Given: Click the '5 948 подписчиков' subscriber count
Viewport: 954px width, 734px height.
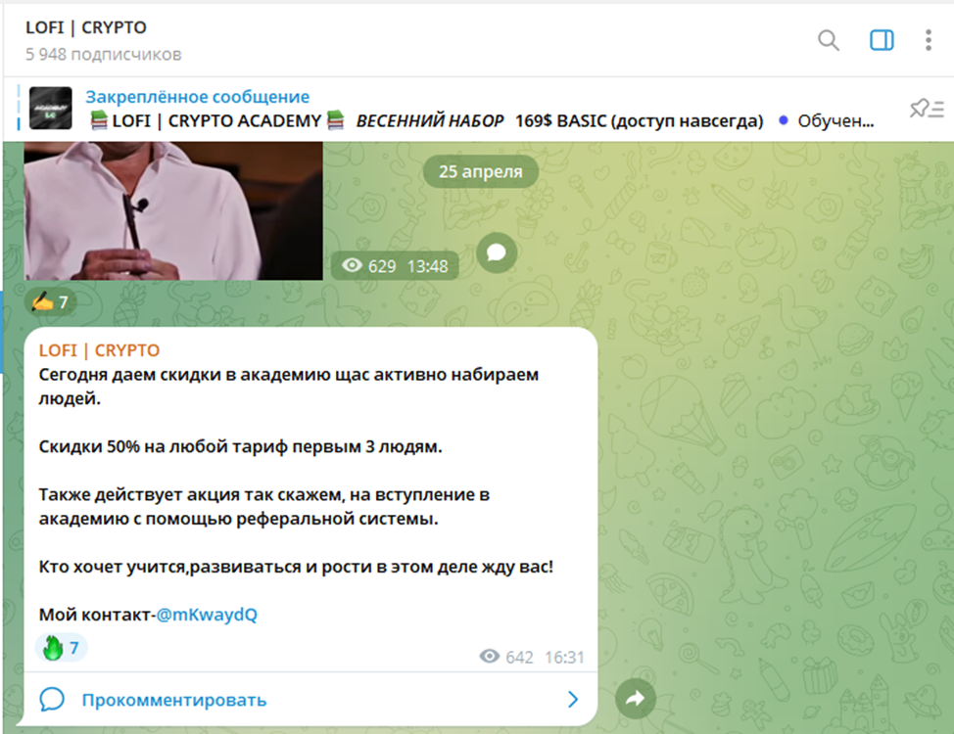Looking at the screenshot, I should tap(104, 54).
